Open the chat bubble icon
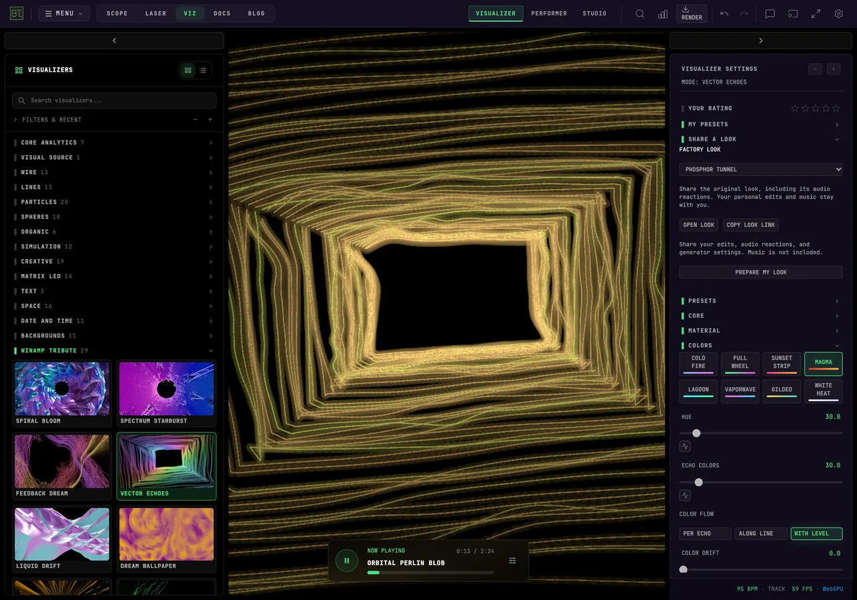 pyautogui.click(x=770, y=13)
